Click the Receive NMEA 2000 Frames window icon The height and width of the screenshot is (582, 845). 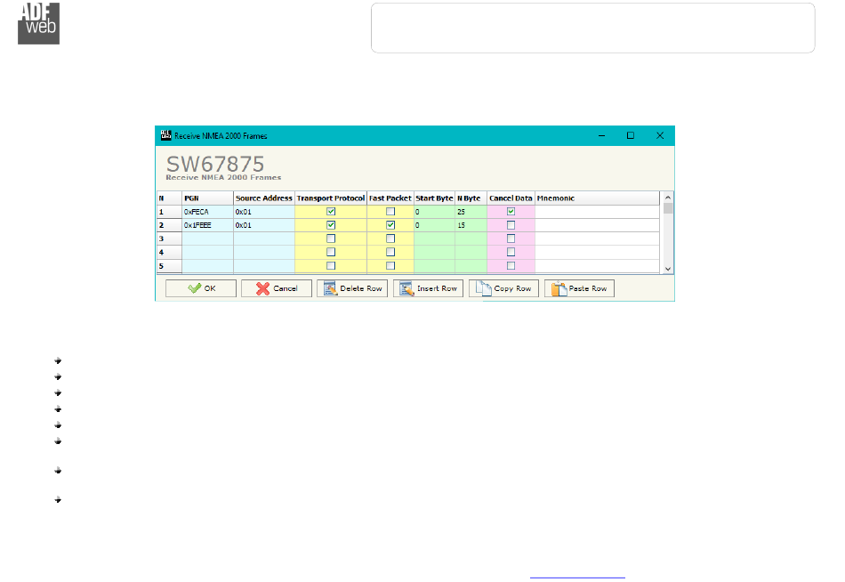tap(166, 135)
